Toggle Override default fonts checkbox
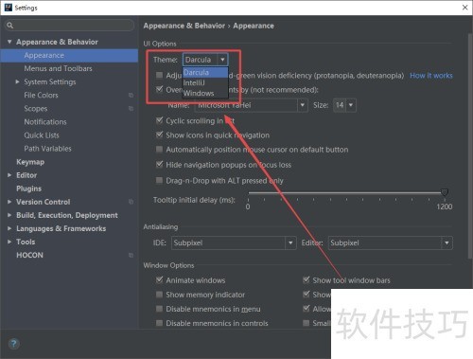 160,89
